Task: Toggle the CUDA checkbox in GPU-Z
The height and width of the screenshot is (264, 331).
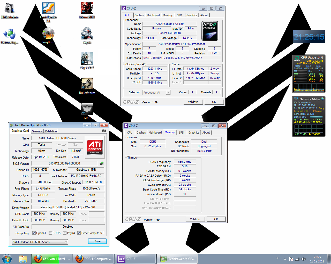Action: 50,233
